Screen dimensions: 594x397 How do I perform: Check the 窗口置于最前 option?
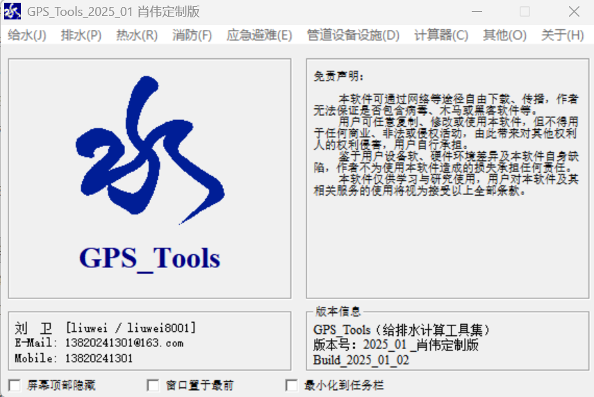point(153,385)
